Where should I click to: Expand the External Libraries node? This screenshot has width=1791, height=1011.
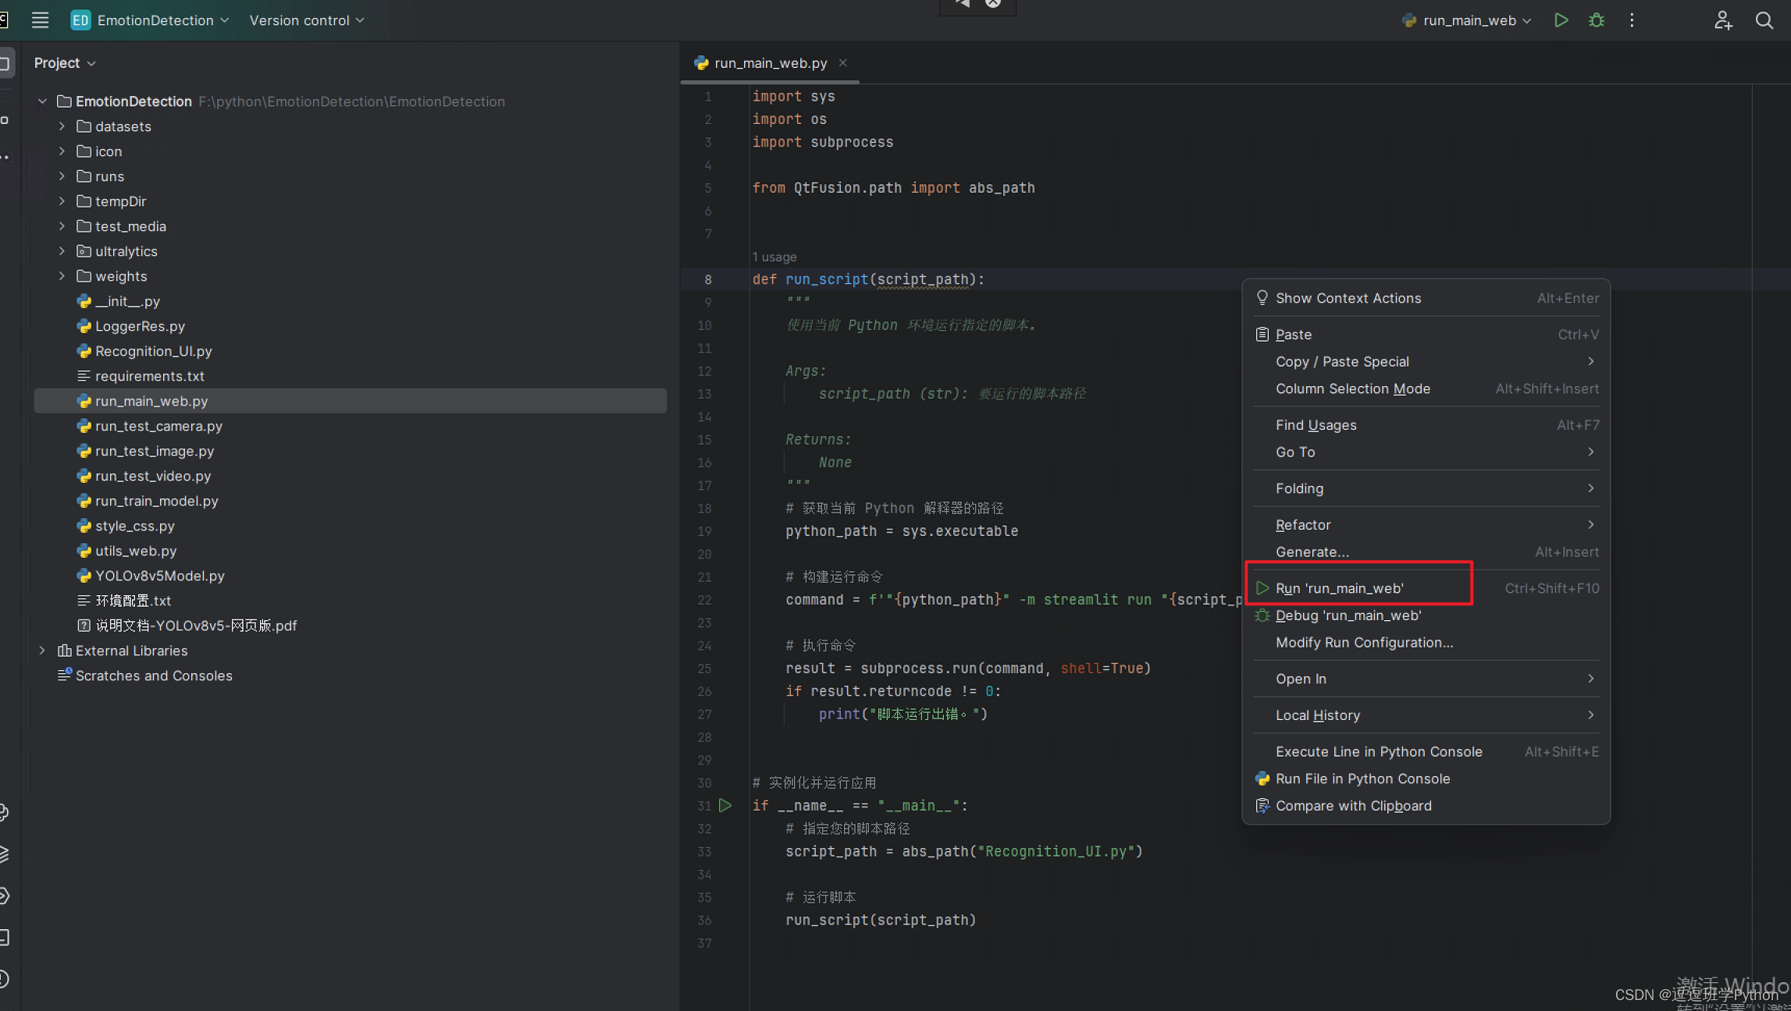pos(43,651)
